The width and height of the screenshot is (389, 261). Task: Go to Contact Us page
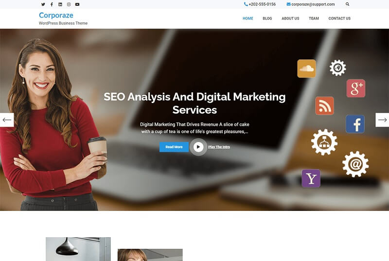pos(339,18)
